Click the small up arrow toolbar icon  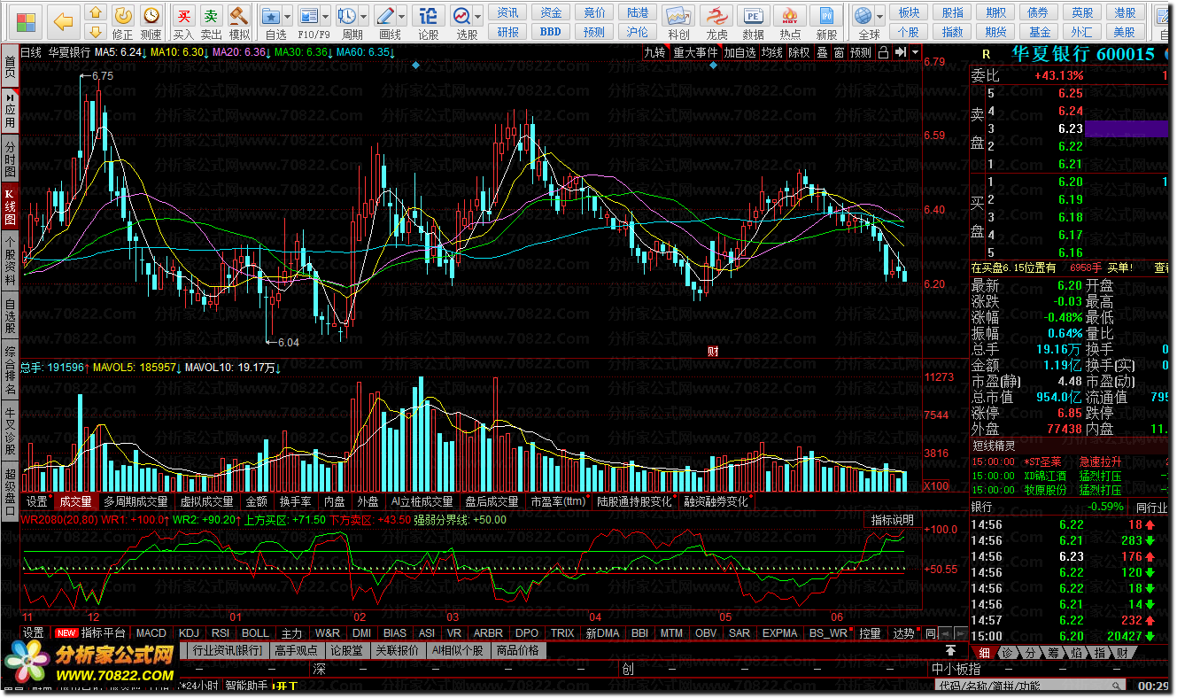95,13
